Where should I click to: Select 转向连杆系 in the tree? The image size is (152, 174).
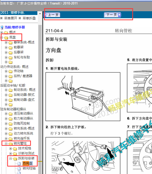point(22,138)
